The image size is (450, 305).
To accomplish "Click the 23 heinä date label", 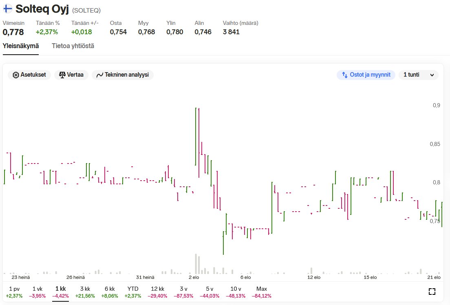I will pyautogui.click(x=21, y=277).
